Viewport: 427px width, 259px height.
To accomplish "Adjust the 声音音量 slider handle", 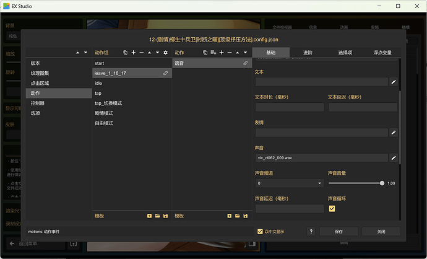I will coord(382,183).
